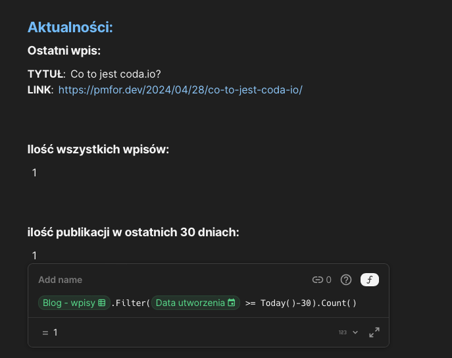Screen dimensions: 452x358
Task: Click the total entries count value 1
Action: tap(34, 172)
